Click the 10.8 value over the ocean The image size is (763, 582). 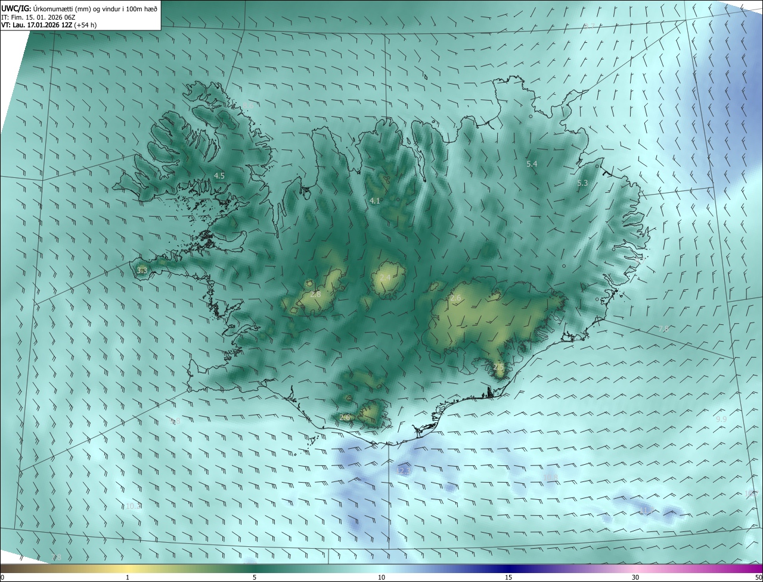[x=550, y=477]
